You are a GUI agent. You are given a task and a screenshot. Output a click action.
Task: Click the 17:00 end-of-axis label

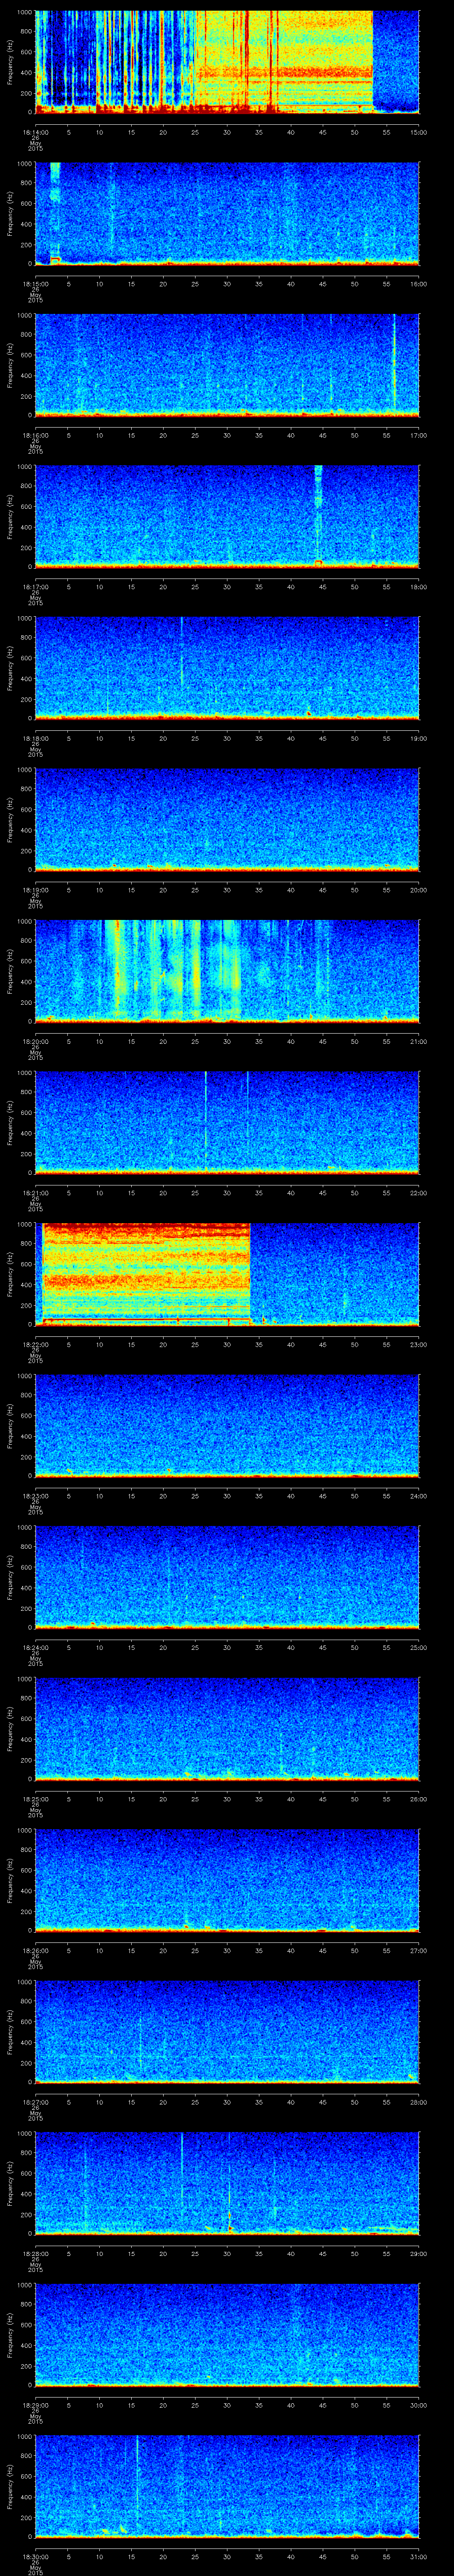click(418, 435)
